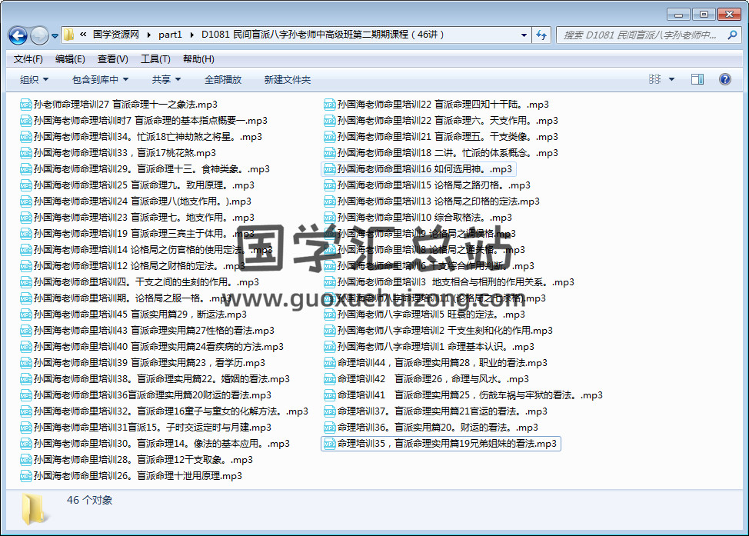Click the 新建文件夹 button

[287, 79]
